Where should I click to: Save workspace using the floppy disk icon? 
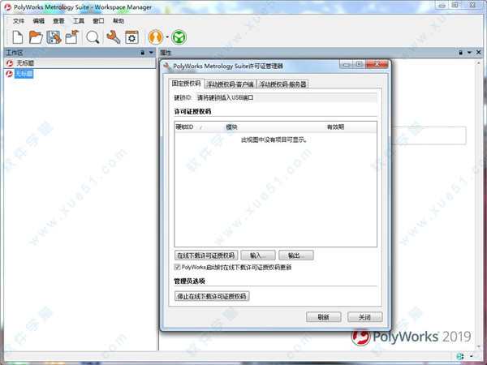pyautogui.click(x=54, y=37)
